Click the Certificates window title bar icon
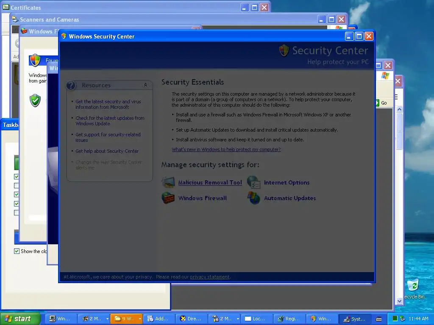Viewport: 434px width, 325px height. [6, 7]
